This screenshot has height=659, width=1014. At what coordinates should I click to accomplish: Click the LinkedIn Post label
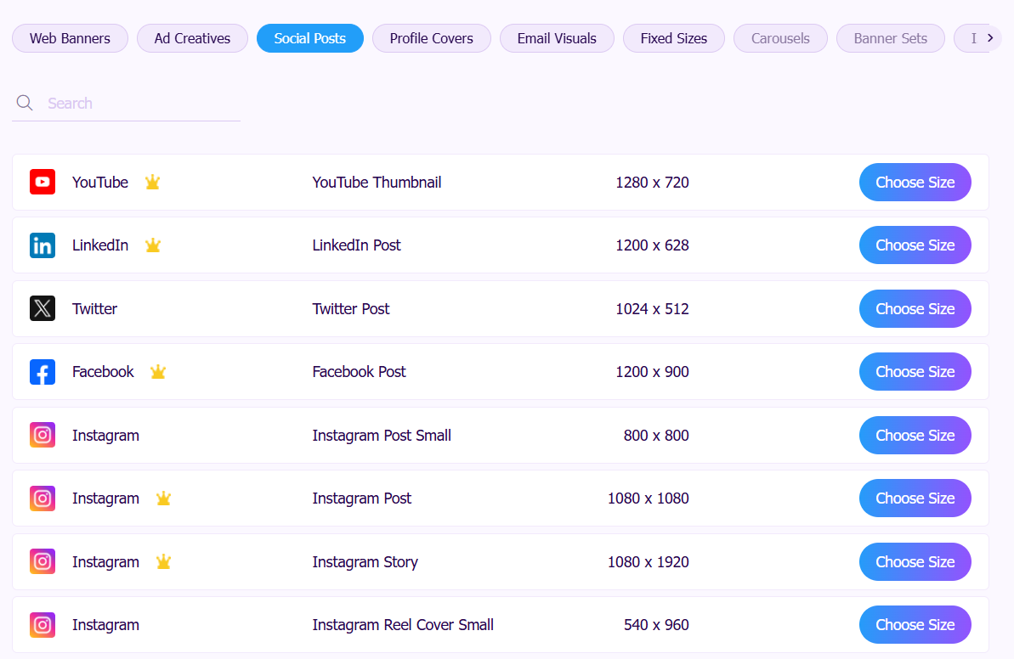click(x=356, y=245)
